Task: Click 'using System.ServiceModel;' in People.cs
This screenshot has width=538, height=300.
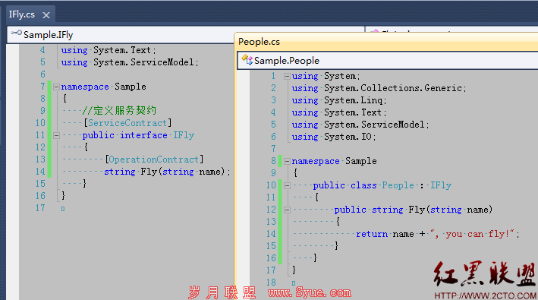Action: (x=360, y=125)
